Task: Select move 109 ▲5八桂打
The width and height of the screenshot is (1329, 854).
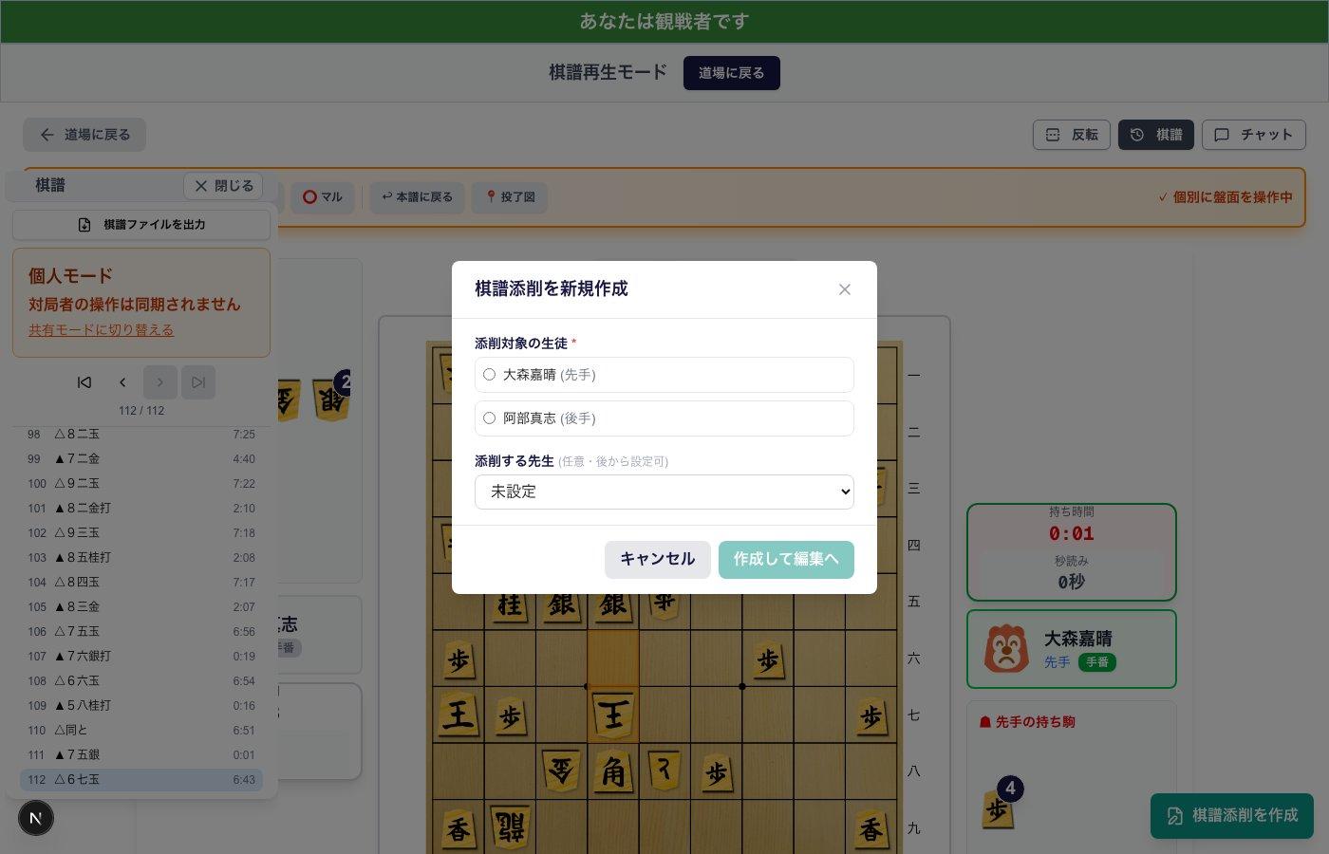Action: [141, 706]
